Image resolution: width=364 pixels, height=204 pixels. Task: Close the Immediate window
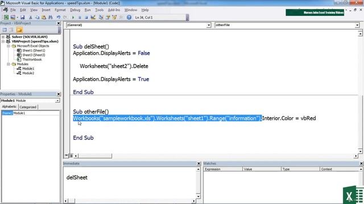[x=198, y=164]
